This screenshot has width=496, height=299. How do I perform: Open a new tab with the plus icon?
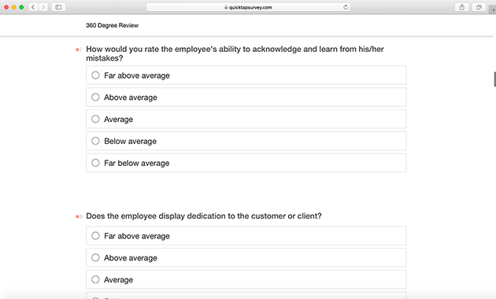point(493,9)
